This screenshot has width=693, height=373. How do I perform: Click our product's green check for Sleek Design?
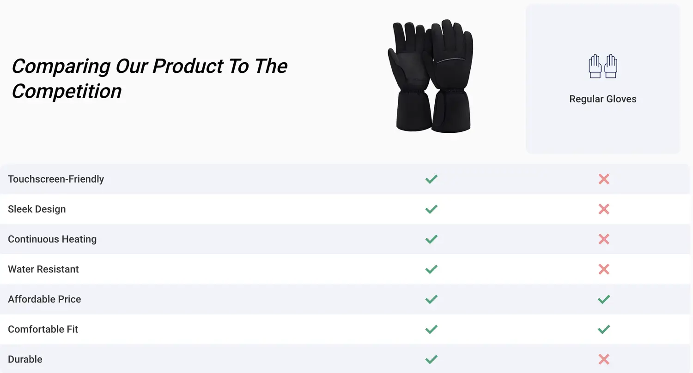click(431, 209)
